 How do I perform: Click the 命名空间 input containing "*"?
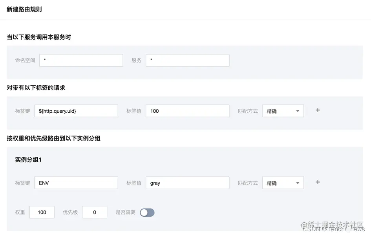pyautogui.click(x=81, y=60)
